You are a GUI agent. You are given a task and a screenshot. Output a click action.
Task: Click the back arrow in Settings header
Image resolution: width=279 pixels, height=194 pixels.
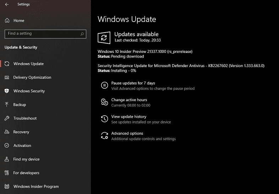click(7, 4)
